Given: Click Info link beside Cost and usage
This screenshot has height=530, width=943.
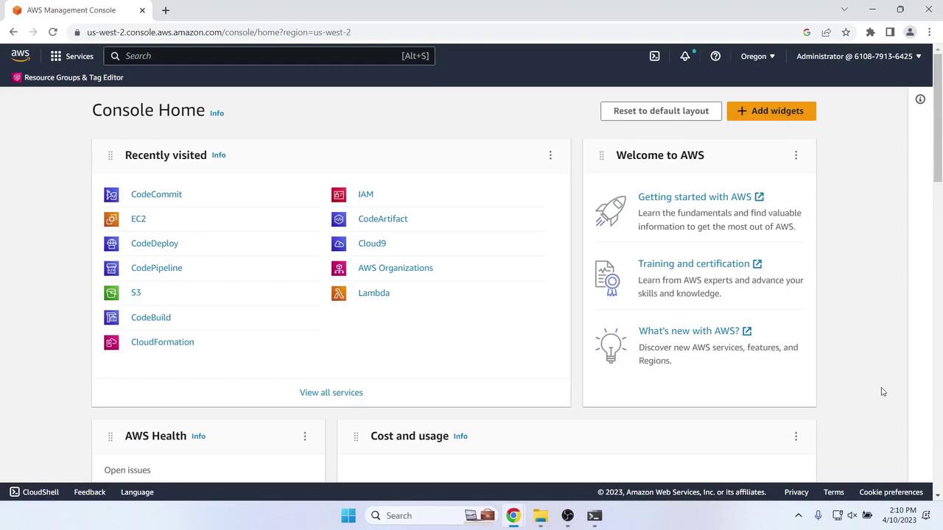Looking at the screenshot, I should click(x=460, y=437).
